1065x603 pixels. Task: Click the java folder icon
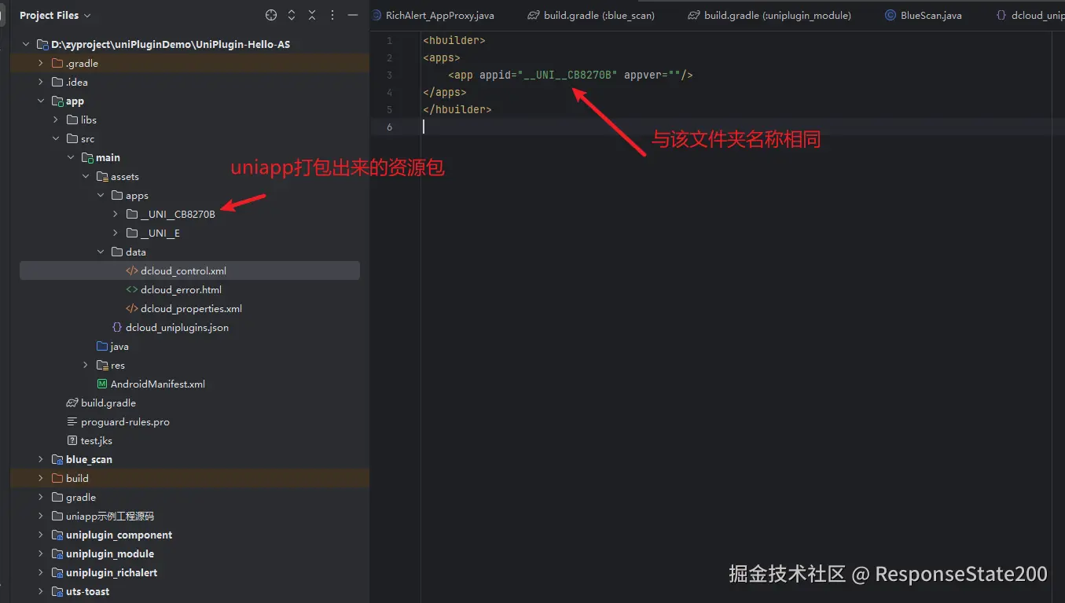[x=102, y=346]
